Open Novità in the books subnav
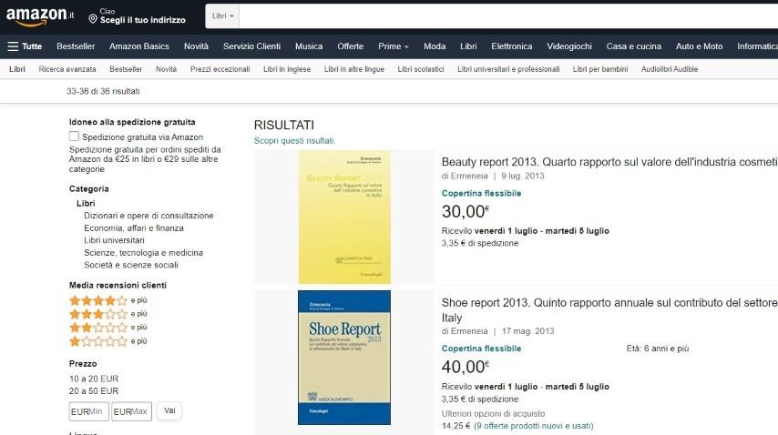Screen dimensions: 778x435 click(x=166, y=69)
